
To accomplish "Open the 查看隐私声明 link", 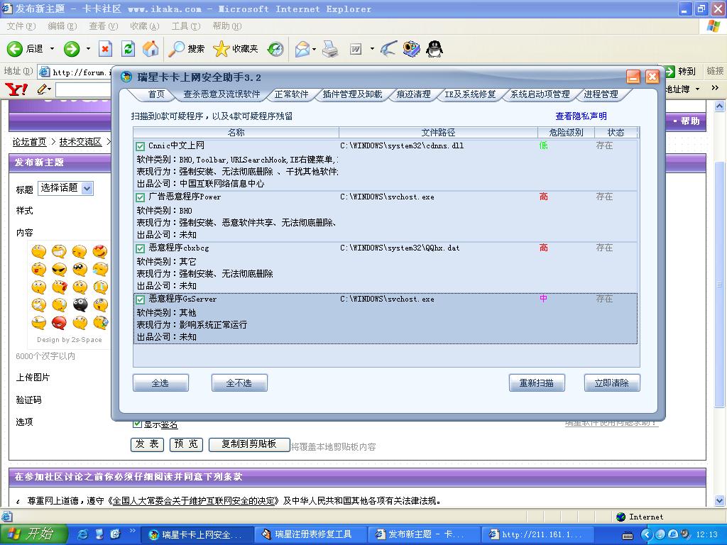I will (x=581, y=116).
